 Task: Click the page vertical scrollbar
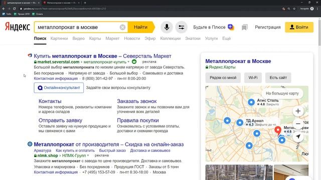click(319, 32)
